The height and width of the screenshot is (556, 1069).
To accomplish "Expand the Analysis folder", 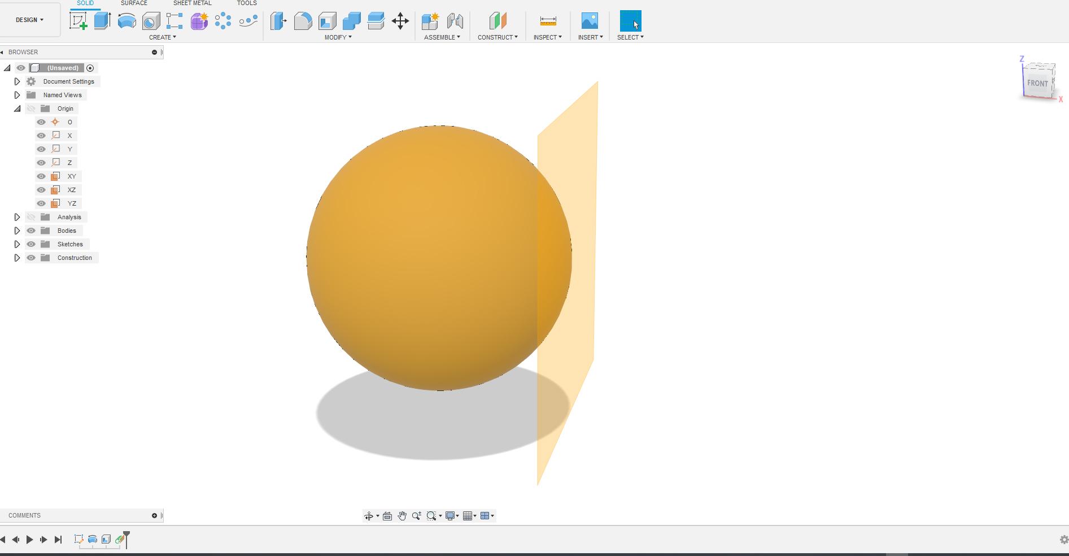I will click(17, 217).
